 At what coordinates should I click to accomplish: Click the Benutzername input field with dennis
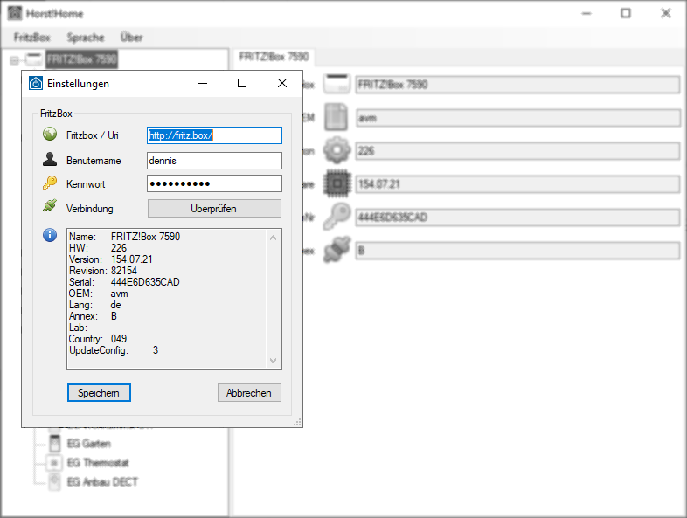click(x=214, y=161)
